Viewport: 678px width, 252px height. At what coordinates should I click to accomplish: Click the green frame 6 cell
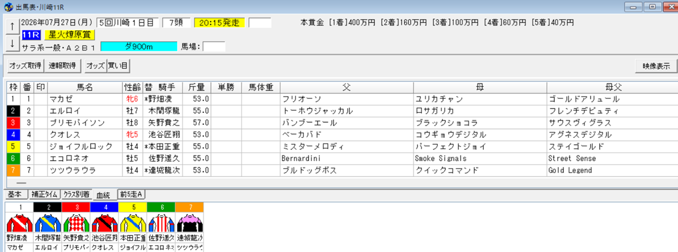pyautogui.click(x=14, y=158)
